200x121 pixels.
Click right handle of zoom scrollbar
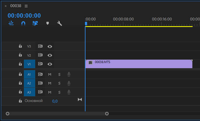tap(107, 114)
